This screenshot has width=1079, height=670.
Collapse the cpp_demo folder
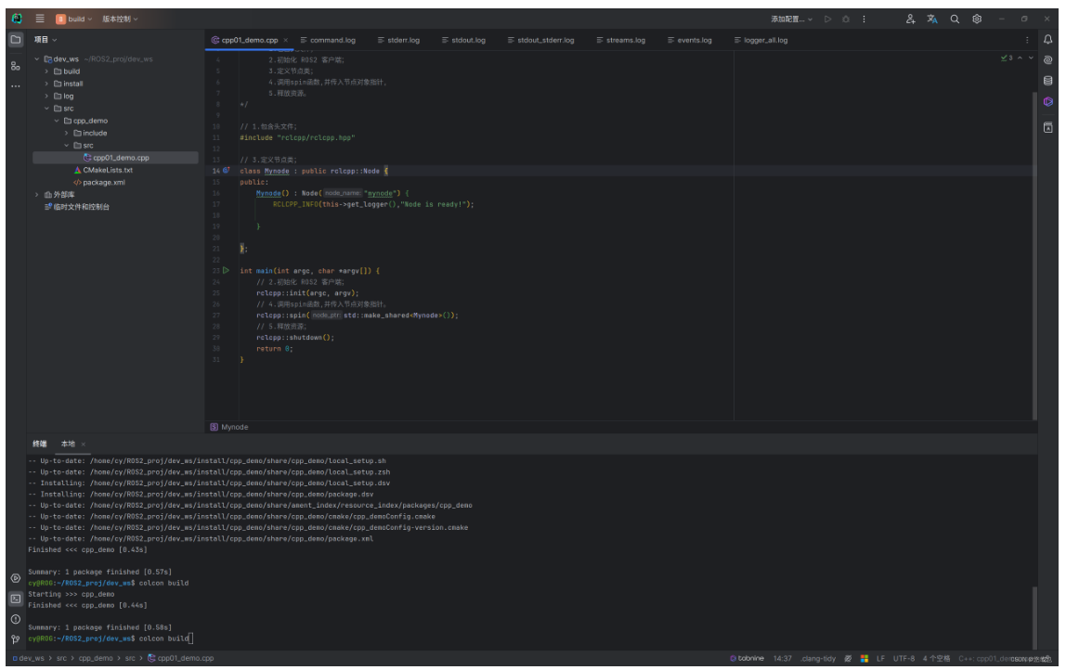[x=56, y=121]
